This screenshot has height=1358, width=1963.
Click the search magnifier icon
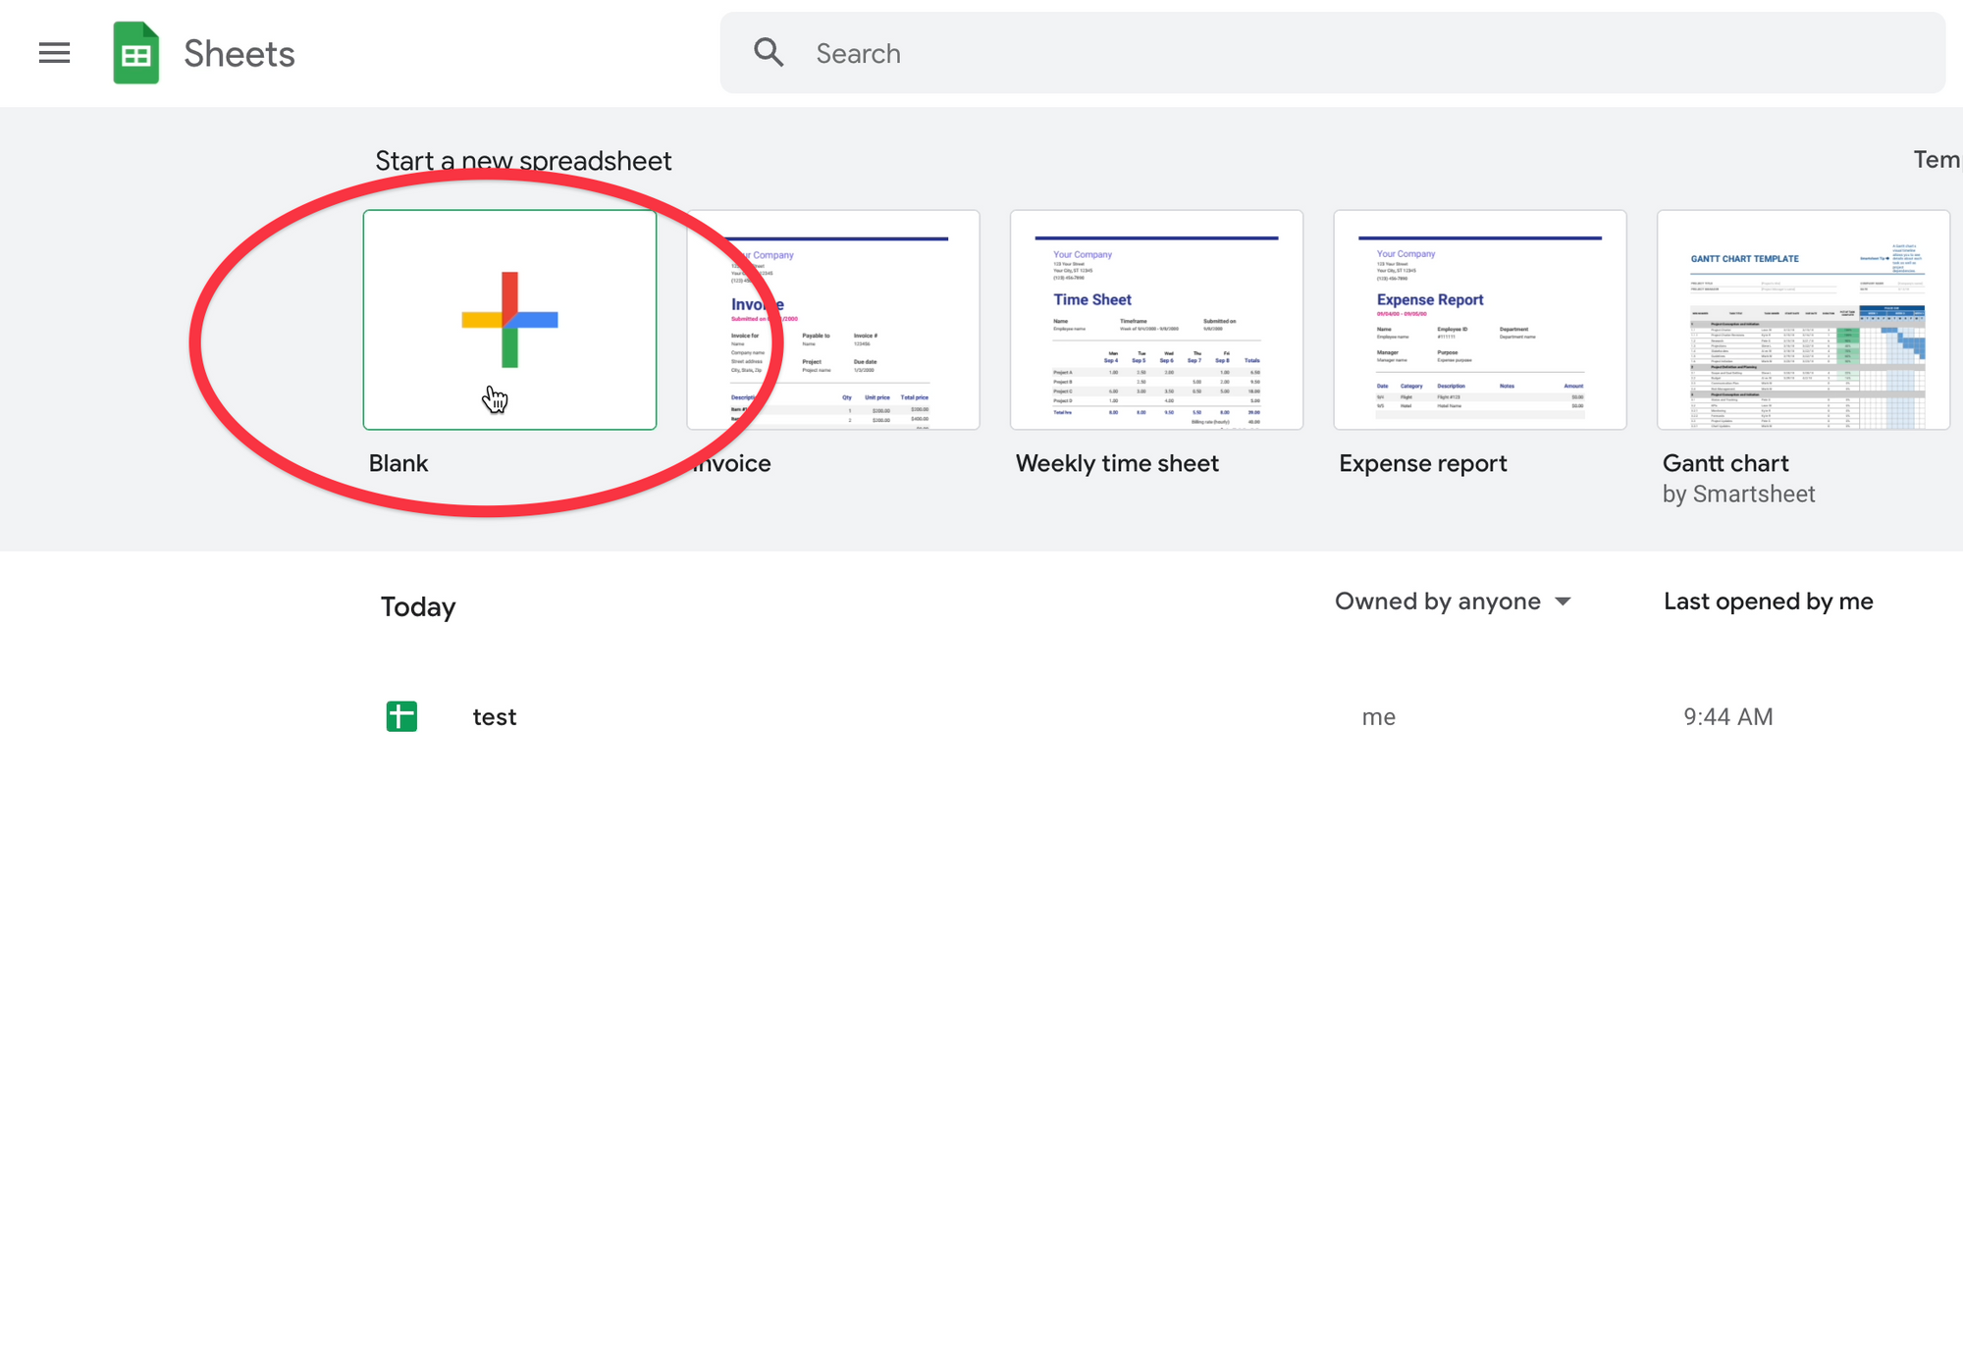769,54
